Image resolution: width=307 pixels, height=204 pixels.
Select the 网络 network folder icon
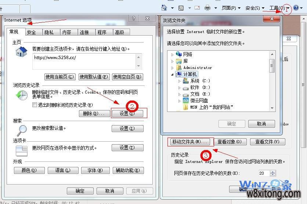[x=179, y=54]
